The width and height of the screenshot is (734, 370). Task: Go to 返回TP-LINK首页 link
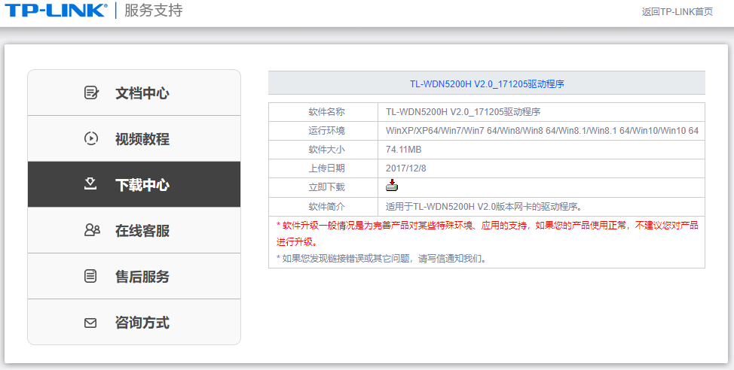(x=677, y=12)
